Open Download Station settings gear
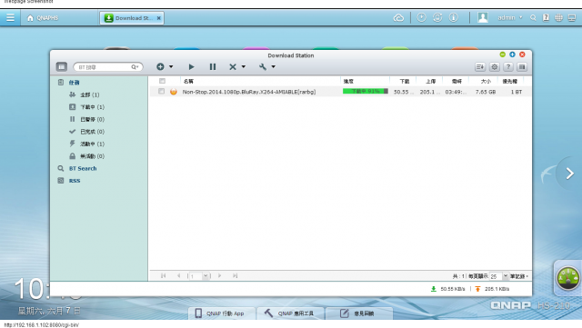Screen dimensions: 582x328 (x=495, y=67)
